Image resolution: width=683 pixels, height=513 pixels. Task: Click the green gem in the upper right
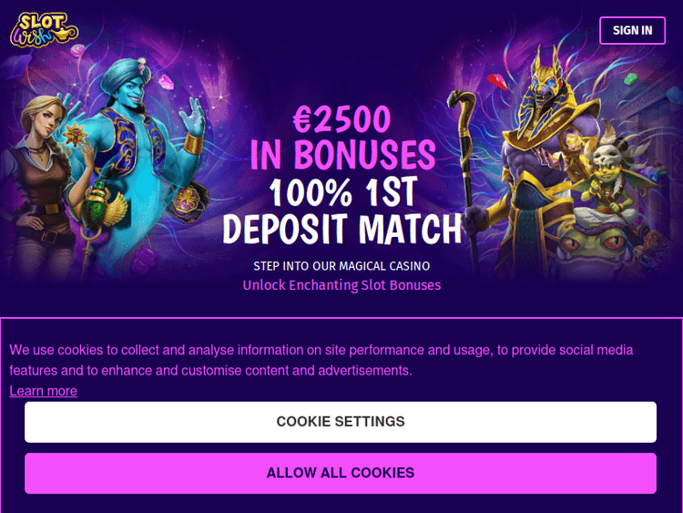click(x=630, y=79)
